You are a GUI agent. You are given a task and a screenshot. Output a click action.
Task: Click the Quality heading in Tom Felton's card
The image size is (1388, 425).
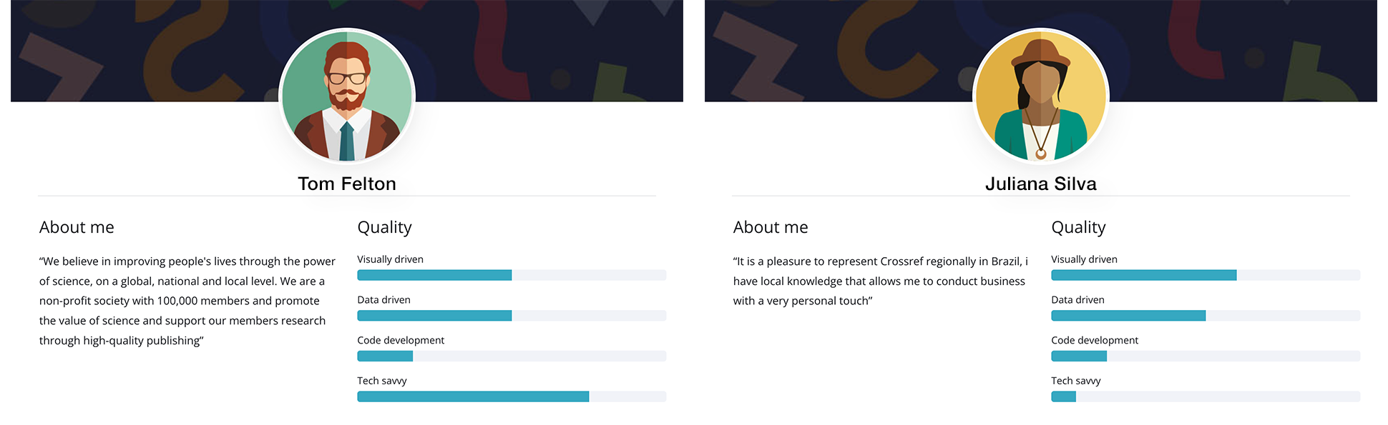pos(384,227)
